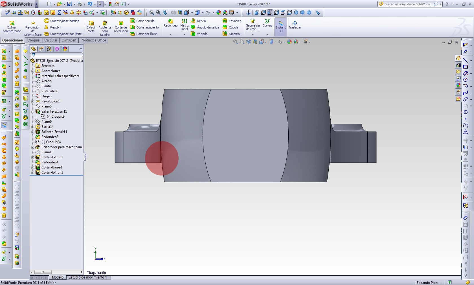This screenshot has width=474, height=285.
Task: Expand the Anotaciones folder
Action: [x=33, y=71]
